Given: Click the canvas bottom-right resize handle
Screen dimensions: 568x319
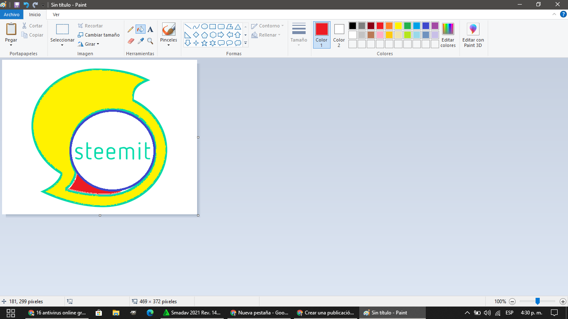Looking at the screenshot, I should [x=198, y=215].
